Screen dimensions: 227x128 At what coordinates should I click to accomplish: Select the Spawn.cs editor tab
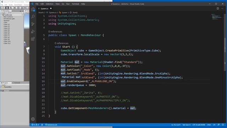pyautogui.click(x=44, y=9)
